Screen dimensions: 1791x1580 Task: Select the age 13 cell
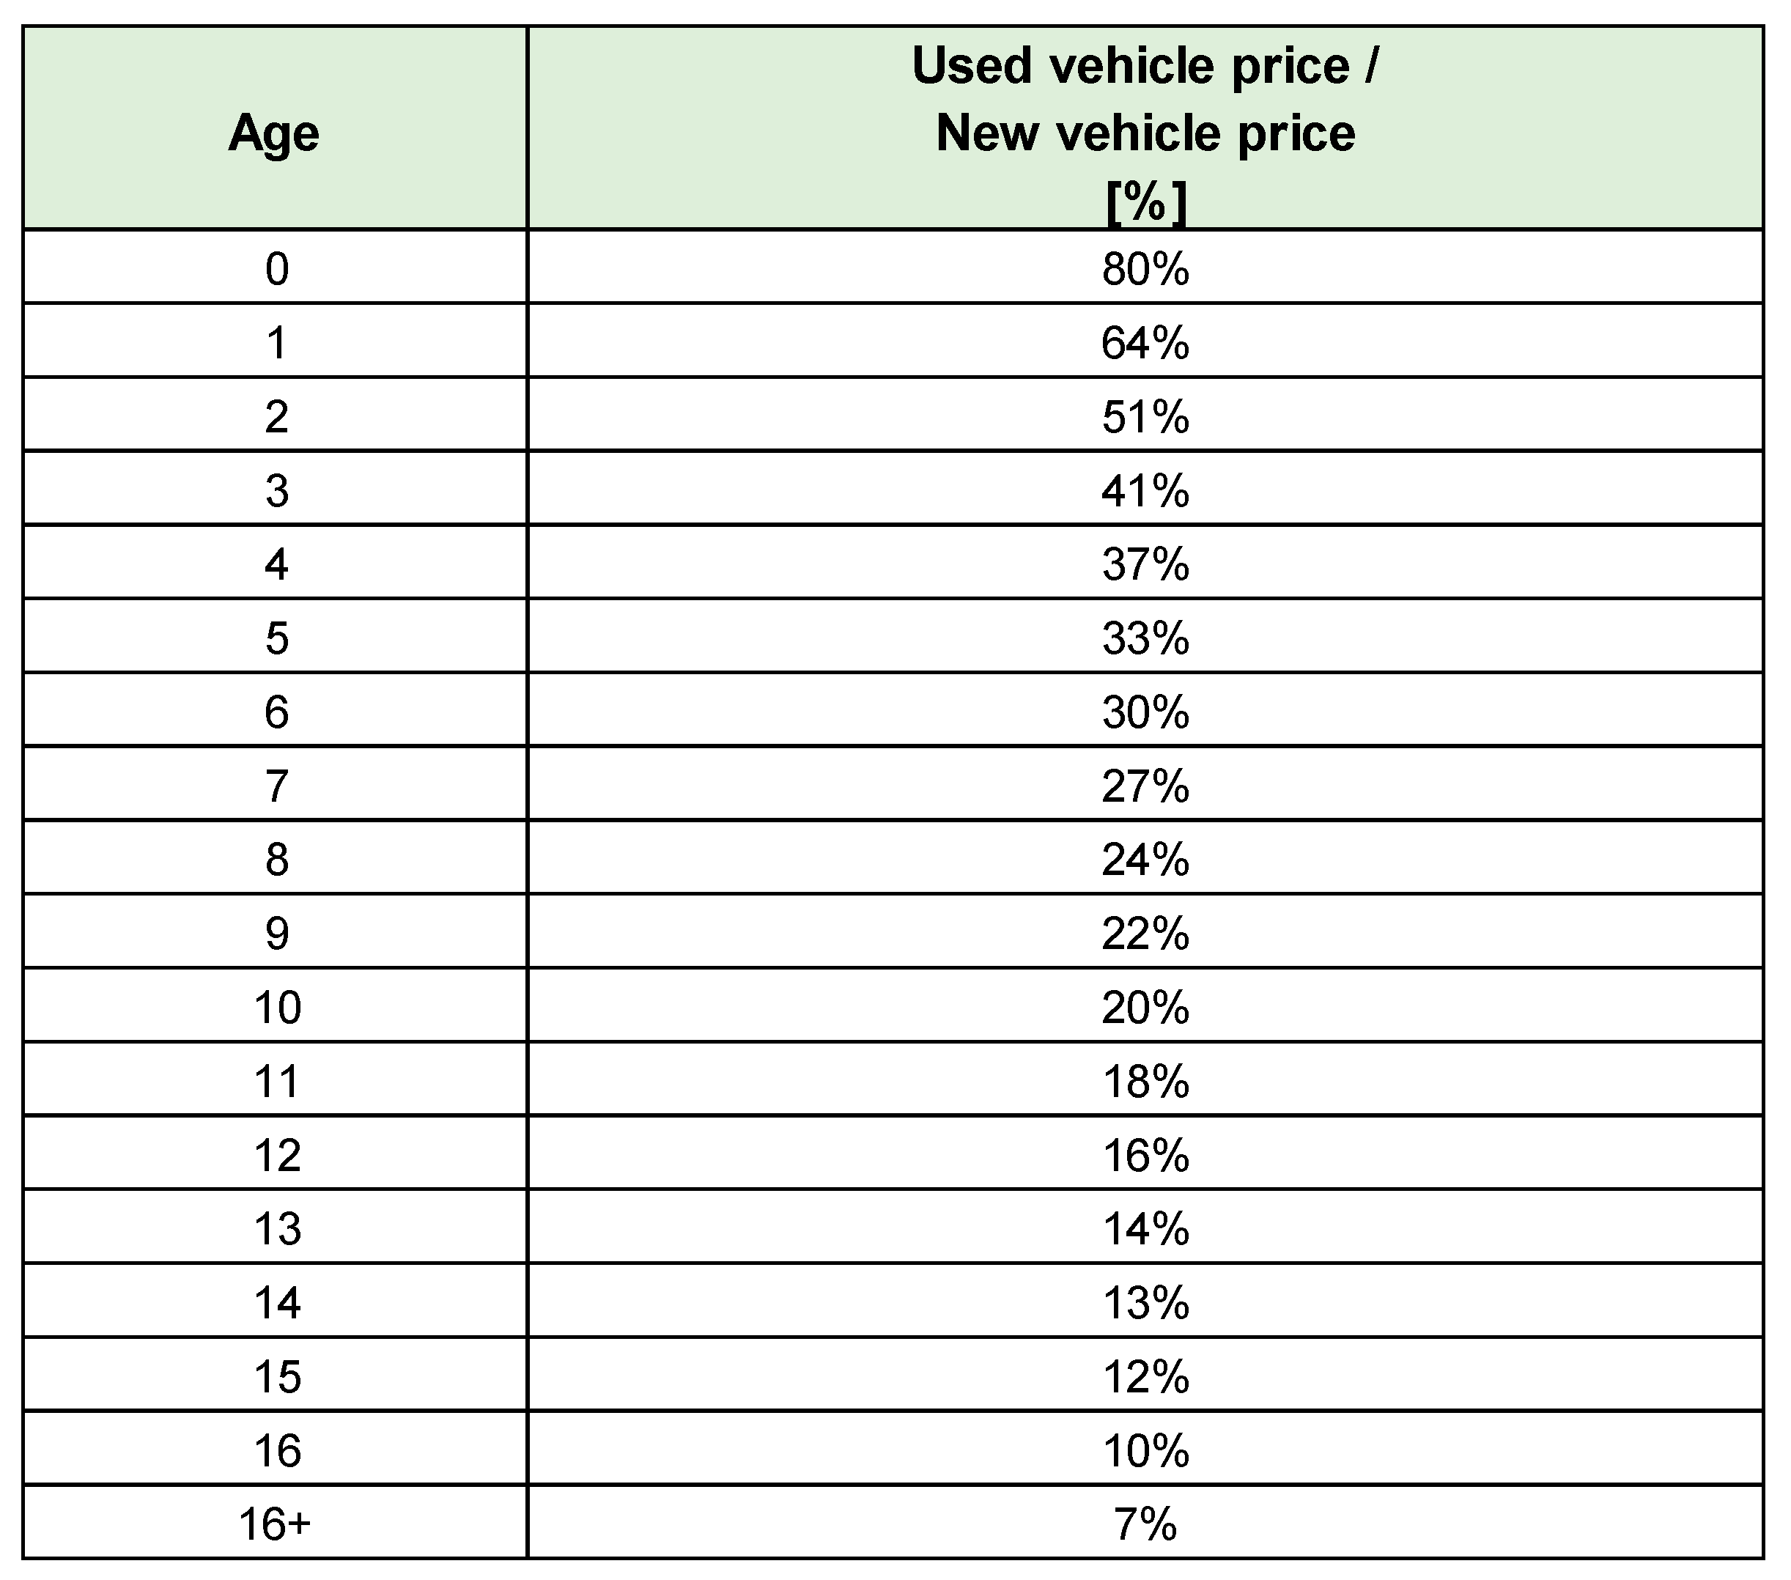(276, 1228)
